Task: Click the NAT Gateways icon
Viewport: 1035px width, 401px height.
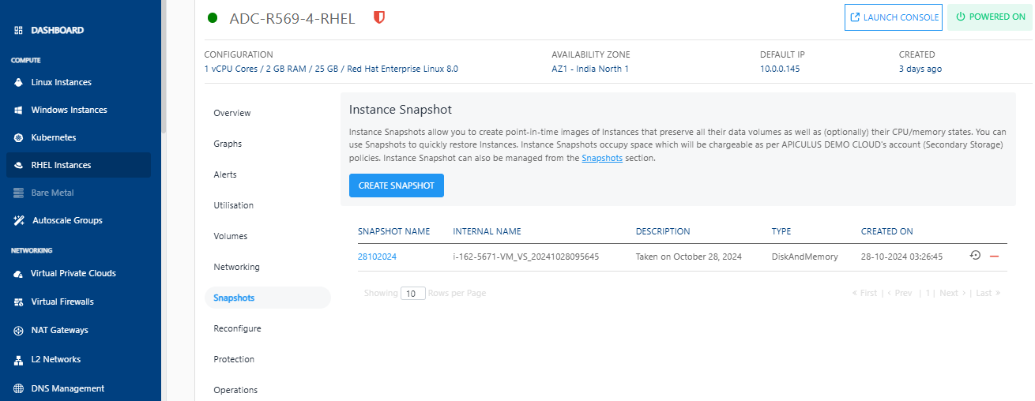Action: [x=18, y=331]
